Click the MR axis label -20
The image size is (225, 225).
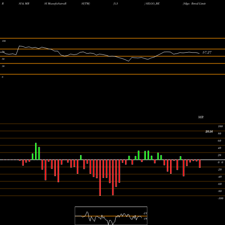220,170
